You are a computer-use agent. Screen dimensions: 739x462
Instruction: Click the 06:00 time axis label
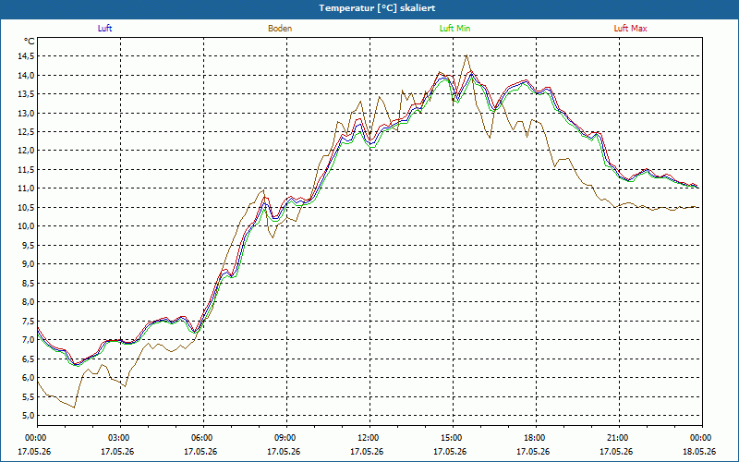click(203, 438)
